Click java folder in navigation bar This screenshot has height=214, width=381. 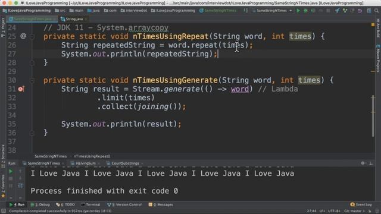93,11
